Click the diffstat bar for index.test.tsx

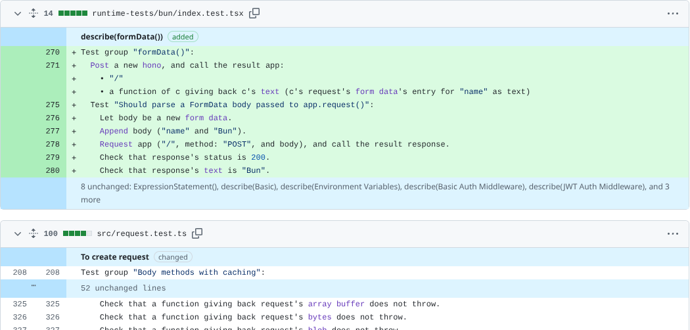click(73, 14)
